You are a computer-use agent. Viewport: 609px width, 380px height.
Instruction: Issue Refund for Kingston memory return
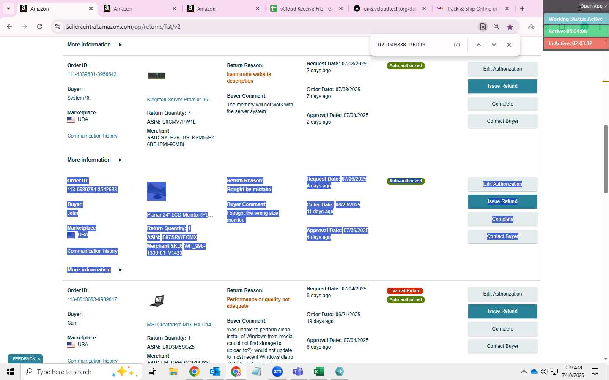(x=502, y=86)
